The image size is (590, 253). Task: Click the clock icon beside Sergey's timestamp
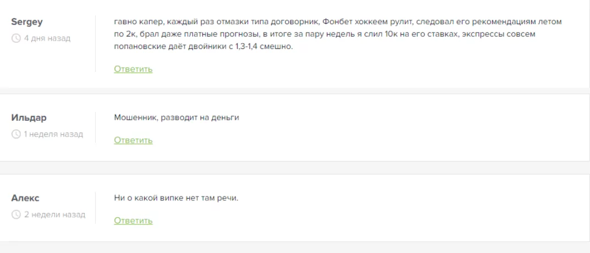16,38
